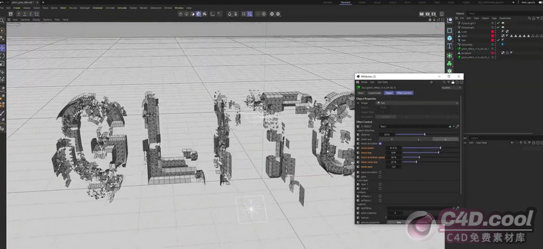Click the Basic tab button
The height and width of the screenshot is (249, 543).
click(x=361, y=93)
